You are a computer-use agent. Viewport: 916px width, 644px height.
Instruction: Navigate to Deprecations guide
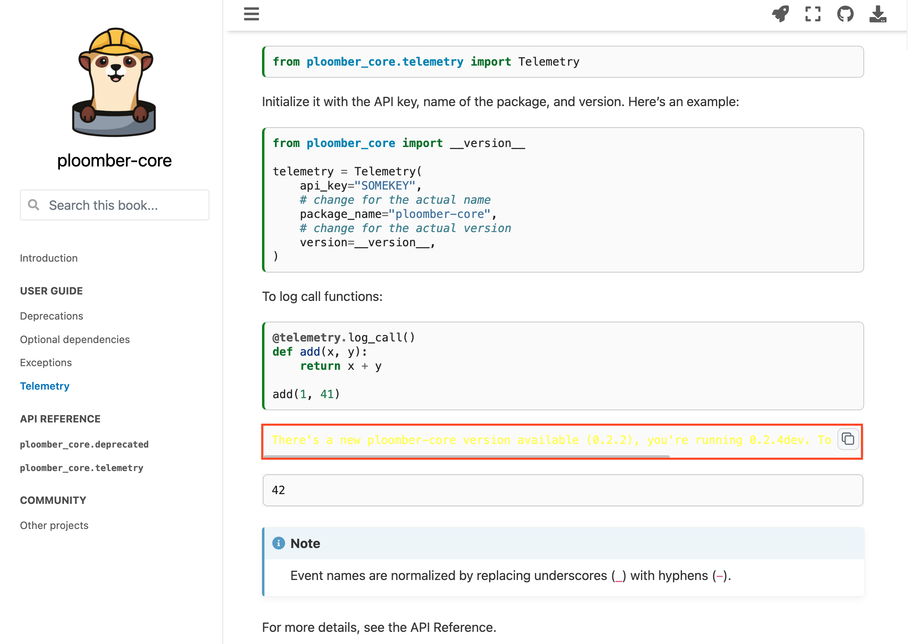point(51,316)
